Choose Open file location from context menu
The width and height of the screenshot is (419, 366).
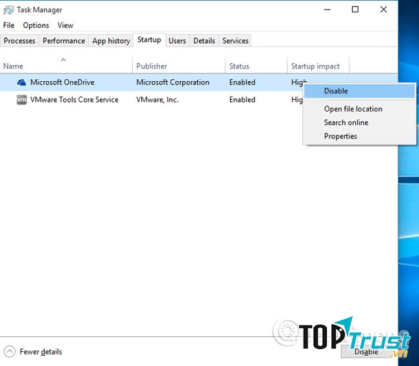click(353, 109)
